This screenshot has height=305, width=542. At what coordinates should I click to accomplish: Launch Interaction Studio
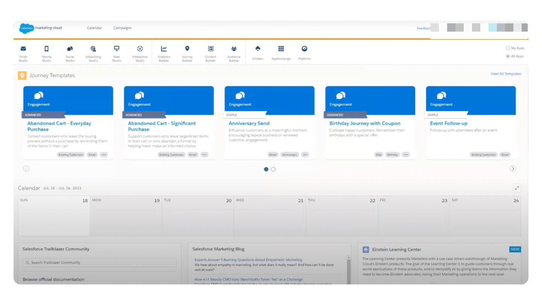140,53
